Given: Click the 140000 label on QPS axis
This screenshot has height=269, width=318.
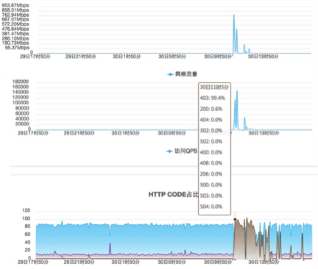Looking at the screenshot, I should (x=21, y=92).
